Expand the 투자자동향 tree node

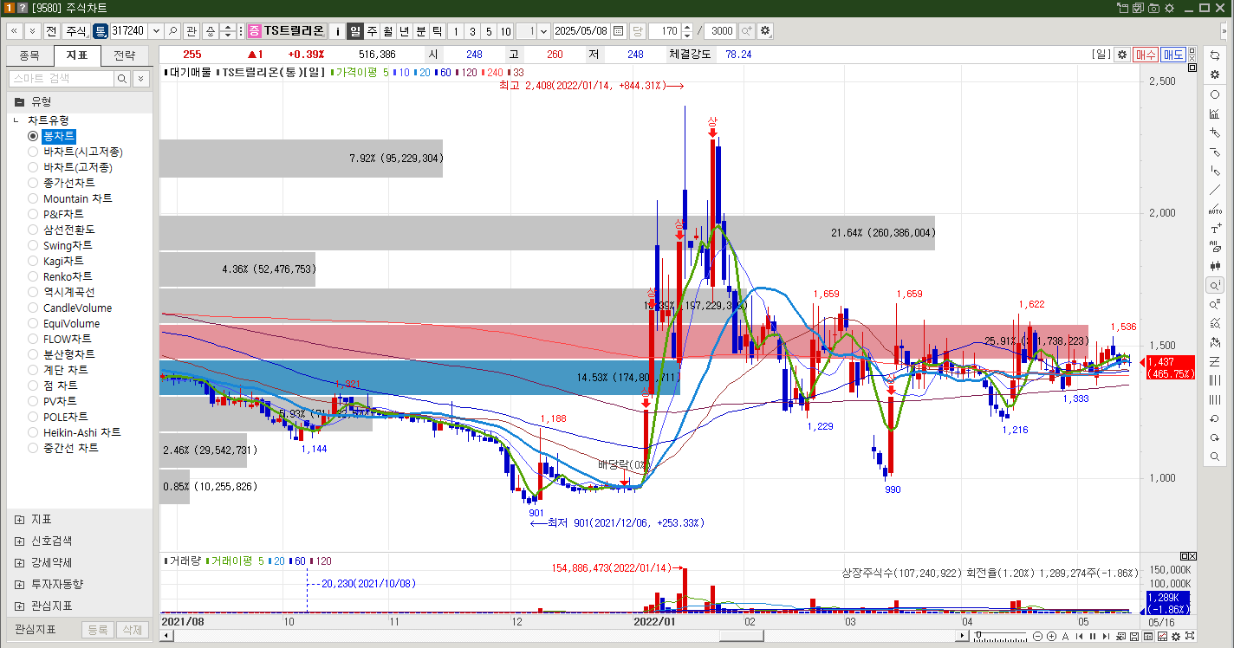tap(19, 584)
